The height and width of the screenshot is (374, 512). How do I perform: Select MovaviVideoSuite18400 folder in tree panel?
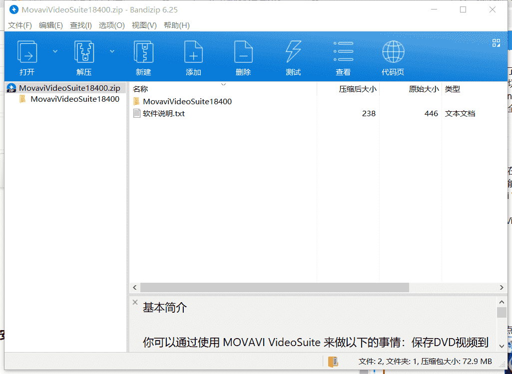75,99
